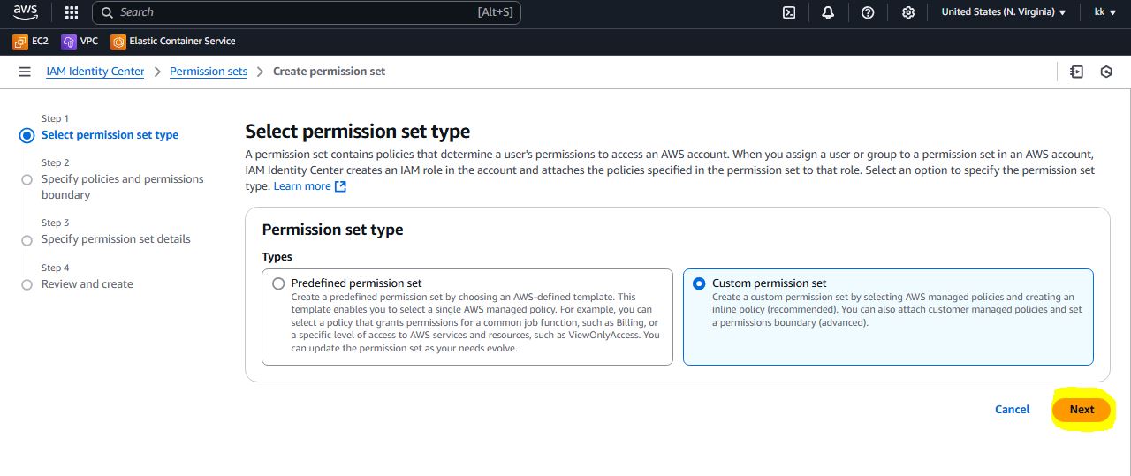Click the Next button
This screenshot has height=476, width=1131.
(x=1082, y=409)
